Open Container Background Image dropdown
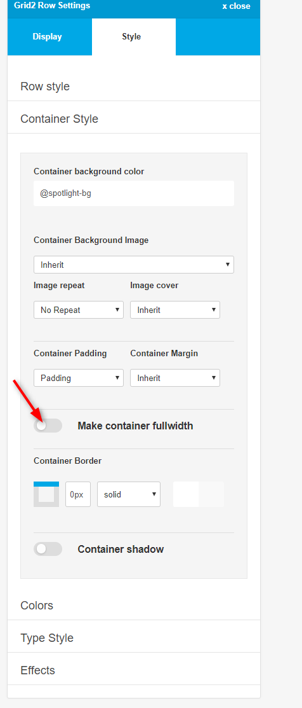Screen dimensions: 302x708 tap(134, 265)
